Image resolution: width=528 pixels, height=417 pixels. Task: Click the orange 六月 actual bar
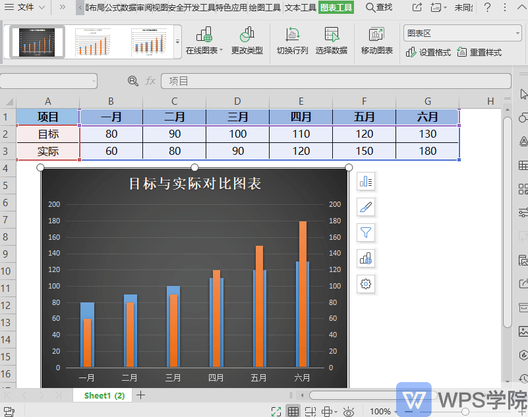point(303,294)
